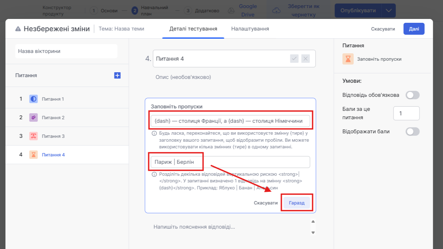Select Питання 1 half-circle icon
Viewport: 443px width, 249px height.
point(33,99)
